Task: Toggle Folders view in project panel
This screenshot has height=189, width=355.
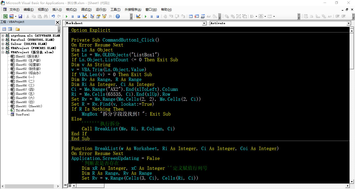Action: coord(17,29)
